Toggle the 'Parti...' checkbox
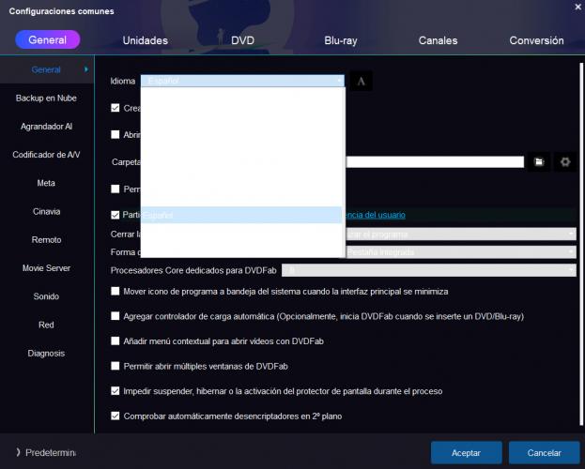The height and width of the screenshot is (469, 585). pos(115,215)
